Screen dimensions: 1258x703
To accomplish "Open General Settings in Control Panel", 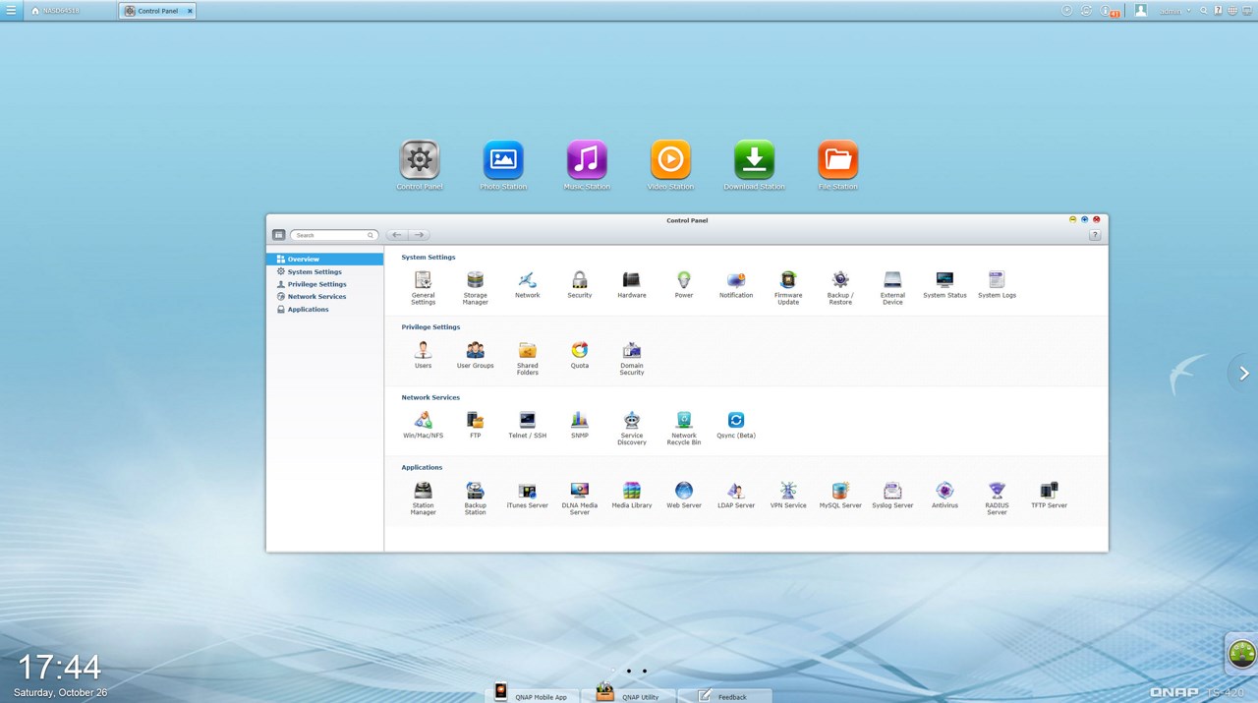I will (x=423, y=287).
